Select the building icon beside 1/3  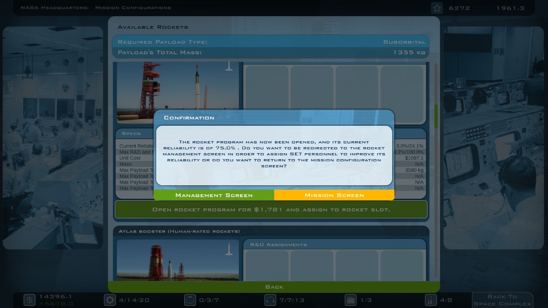(351, 300)
